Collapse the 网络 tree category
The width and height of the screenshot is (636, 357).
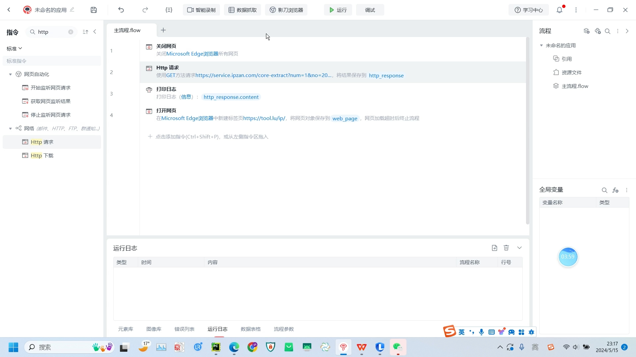(11, 129)
